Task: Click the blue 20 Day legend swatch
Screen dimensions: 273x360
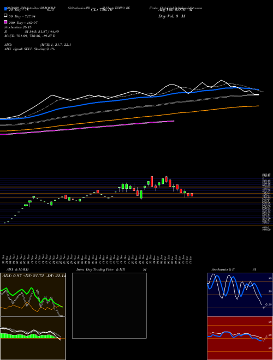Action: [x=5, y=9]
